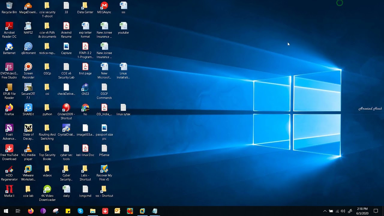Click the Skype icon in the taskbar
The width and height of the screenshot is (384, 216).
pos(80,211)
